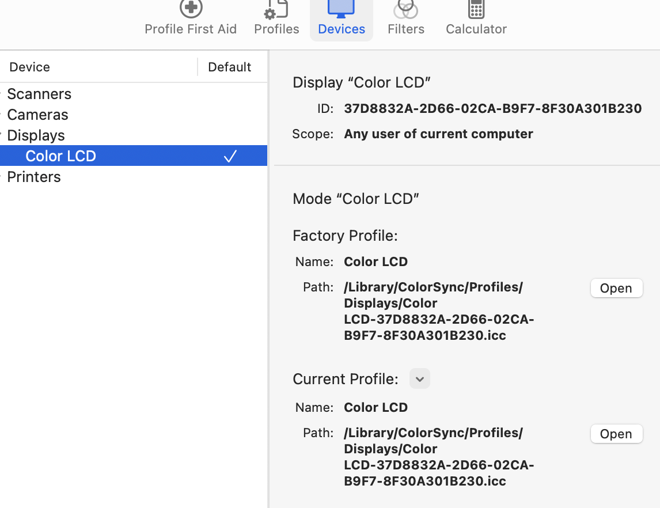The height and width of the screenshot is (508, 660).
Task: Launch the color Calculator
Action: pos(476,17)
